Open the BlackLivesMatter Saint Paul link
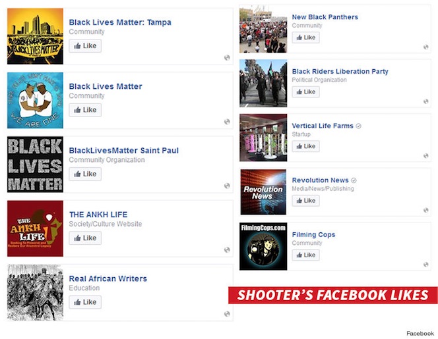The width and height of the screenshot is (438, 339). click(124, 151)
